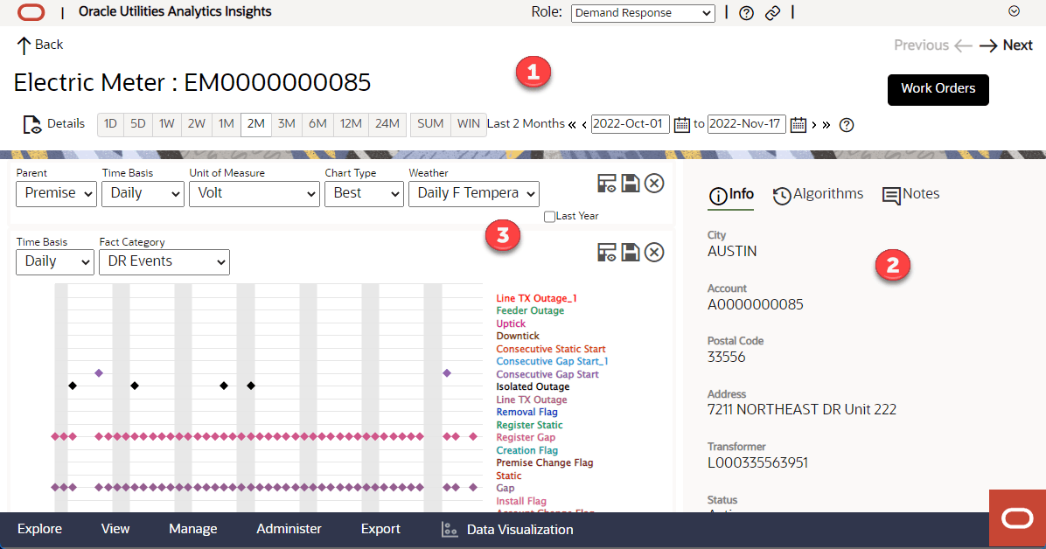Open the Details document icon
Screen dimensions: 1046x549
(32, 124)
